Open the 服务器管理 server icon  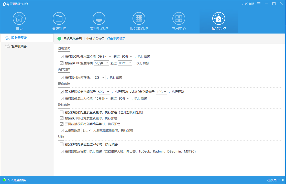click(139, 18)
